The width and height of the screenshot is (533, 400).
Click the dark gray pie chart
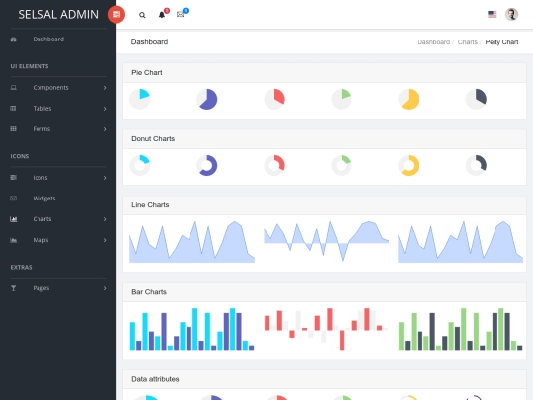[x=476, y=99]
